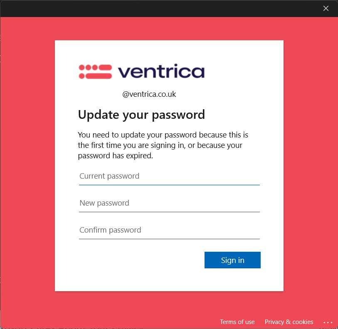The width and height of the screenshot is (338, 329).
Task: Click the password expiry explanation paragraph
Action: point(163,145)
